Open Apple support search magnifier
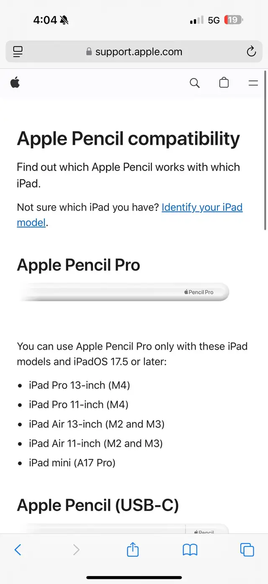Screen dimensions: 268x584 pos(195,83)
